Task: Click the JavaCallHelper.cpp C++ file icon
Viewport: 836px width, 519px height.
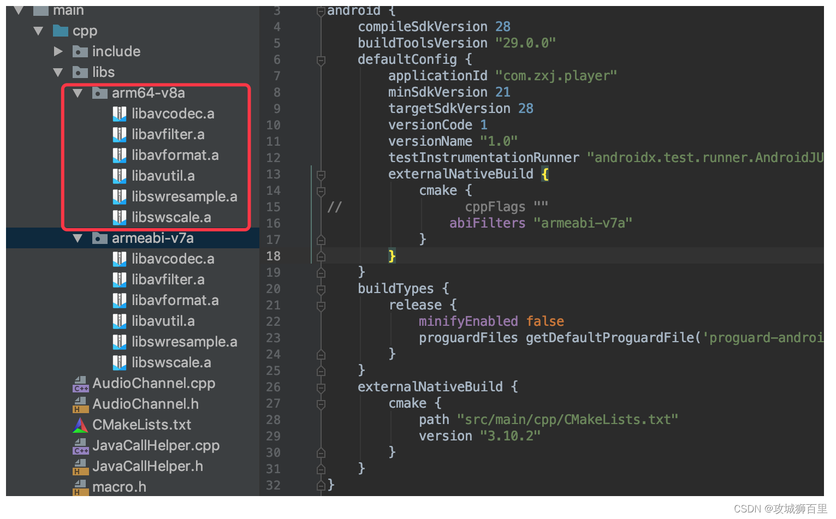Action: 81,446
